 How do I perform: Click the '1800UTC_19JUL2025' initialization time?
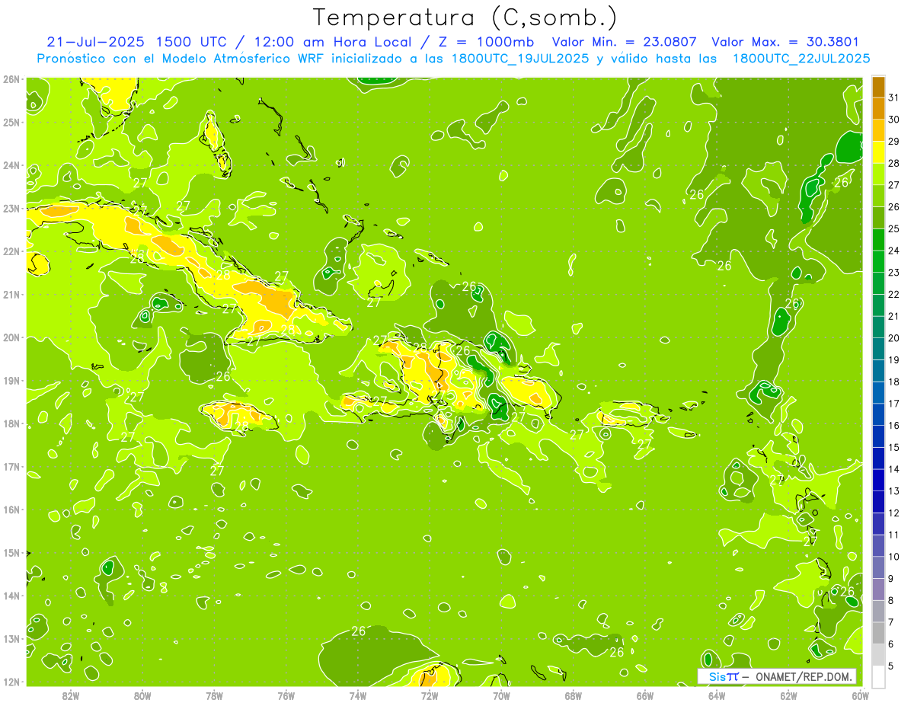click(x=518, y=59)
